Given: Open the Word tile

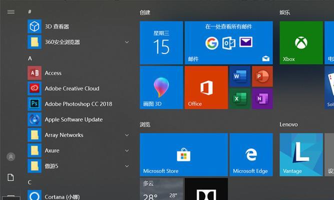Looking at the screenshot, I should 240,76.
